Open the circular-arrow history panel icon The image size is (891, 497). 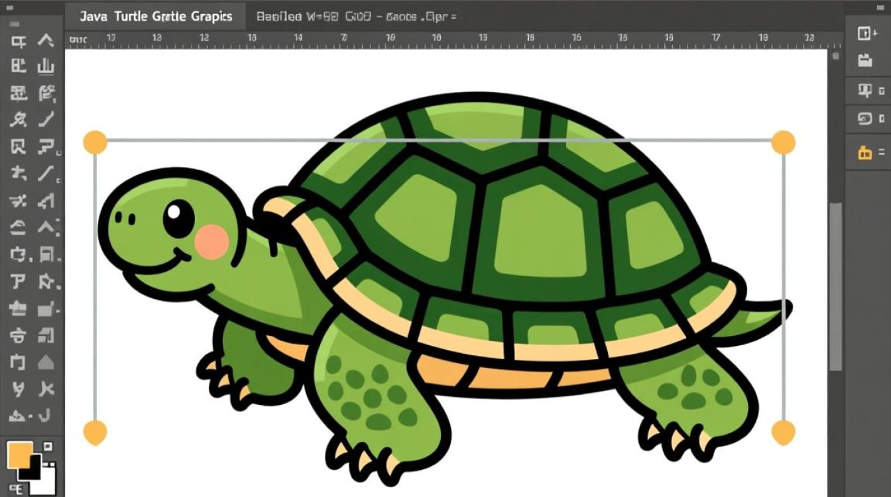(865, 119)
